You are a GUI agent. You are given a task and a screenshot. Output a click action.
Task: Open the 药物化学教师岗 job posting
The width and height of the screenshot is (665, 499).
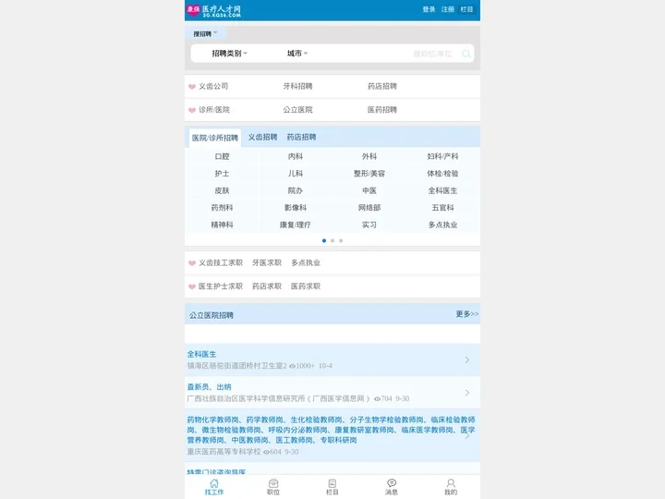pyautogui.click(x=331, y=430)
